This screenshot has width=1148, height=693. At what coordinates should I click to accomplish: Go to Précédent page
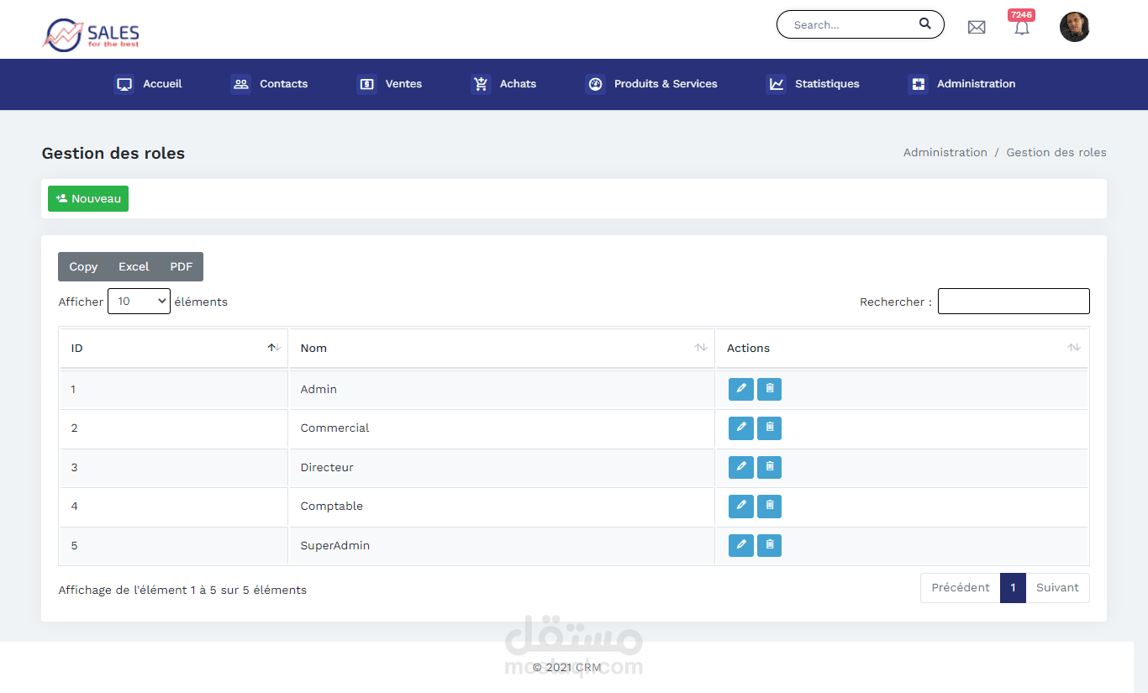pyautogui.click(x=961, y=588)
